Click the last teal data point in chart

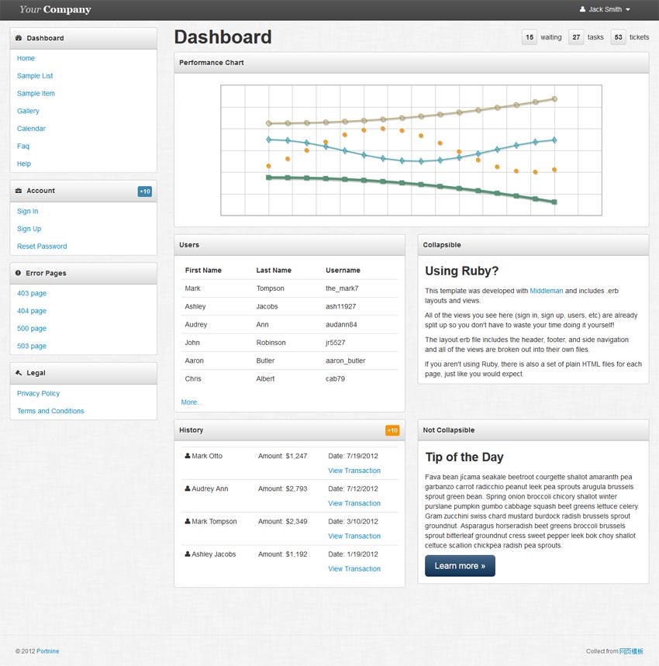pos(554,140)
